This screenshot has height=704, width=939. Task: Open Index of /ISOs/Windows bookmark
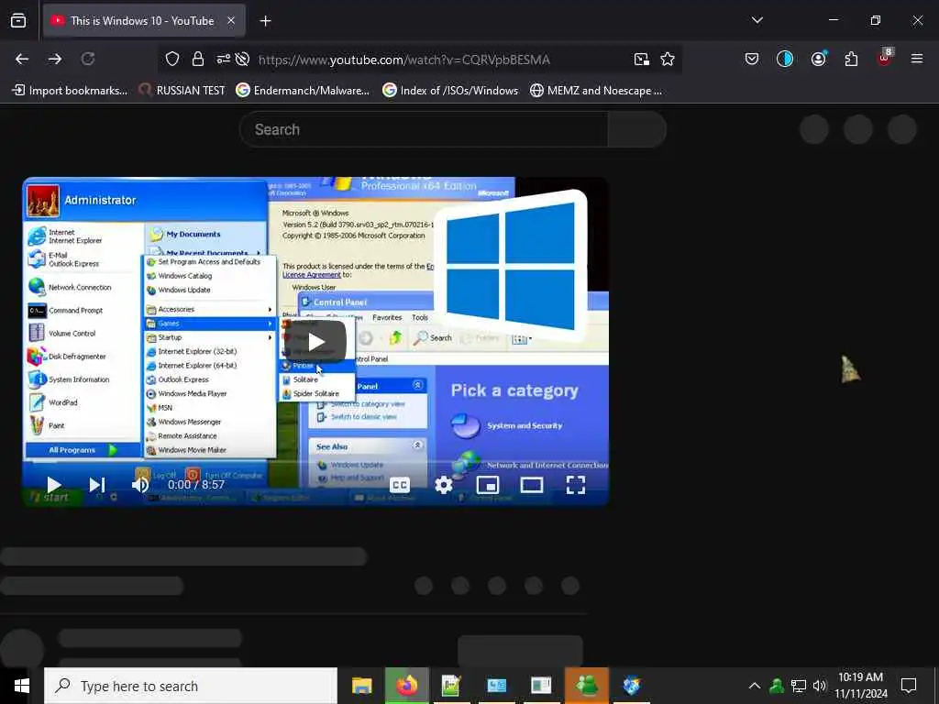pyautogui.click(x=450, y=91)
